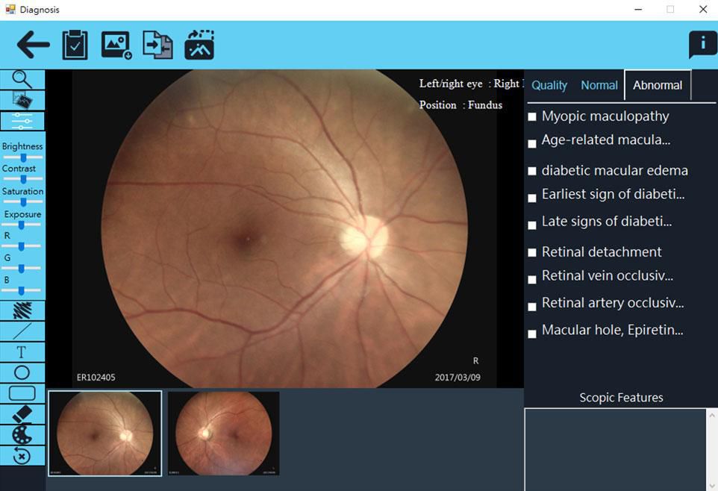Click the download image icon
Screen dimensions: 718x491
coord(116,45)
